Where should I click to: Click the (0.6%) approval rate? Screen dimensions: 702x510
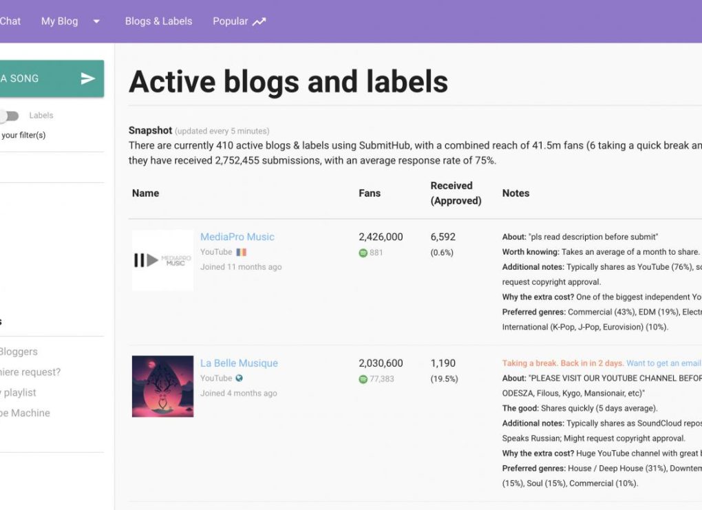point(442,253)
